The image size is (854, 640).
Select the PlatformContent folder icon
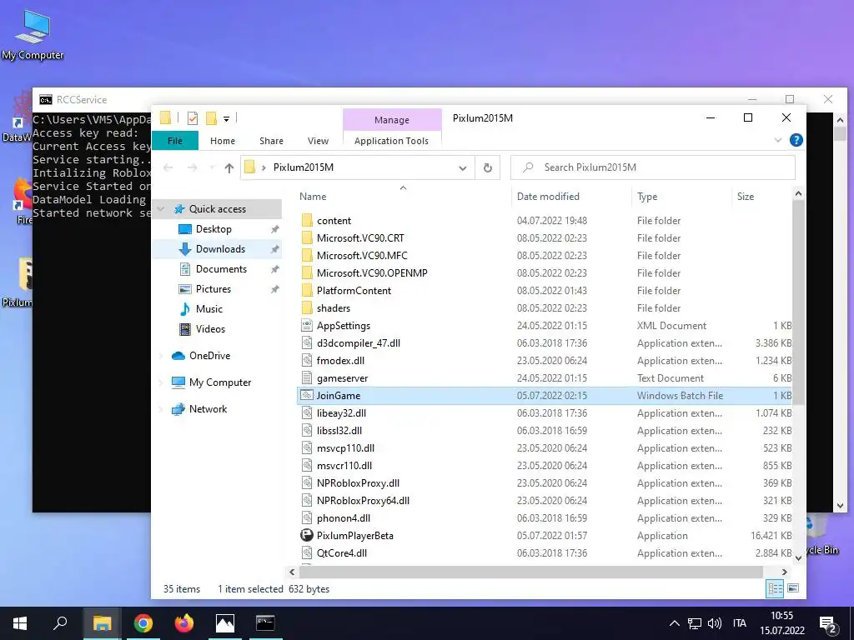[307, 290]
